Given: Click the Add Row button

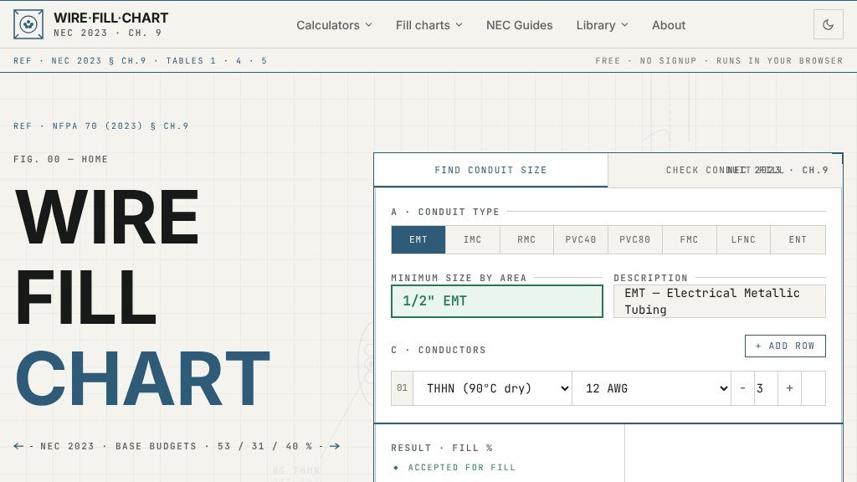Looking at the screenshot, I should click(785, 346).
